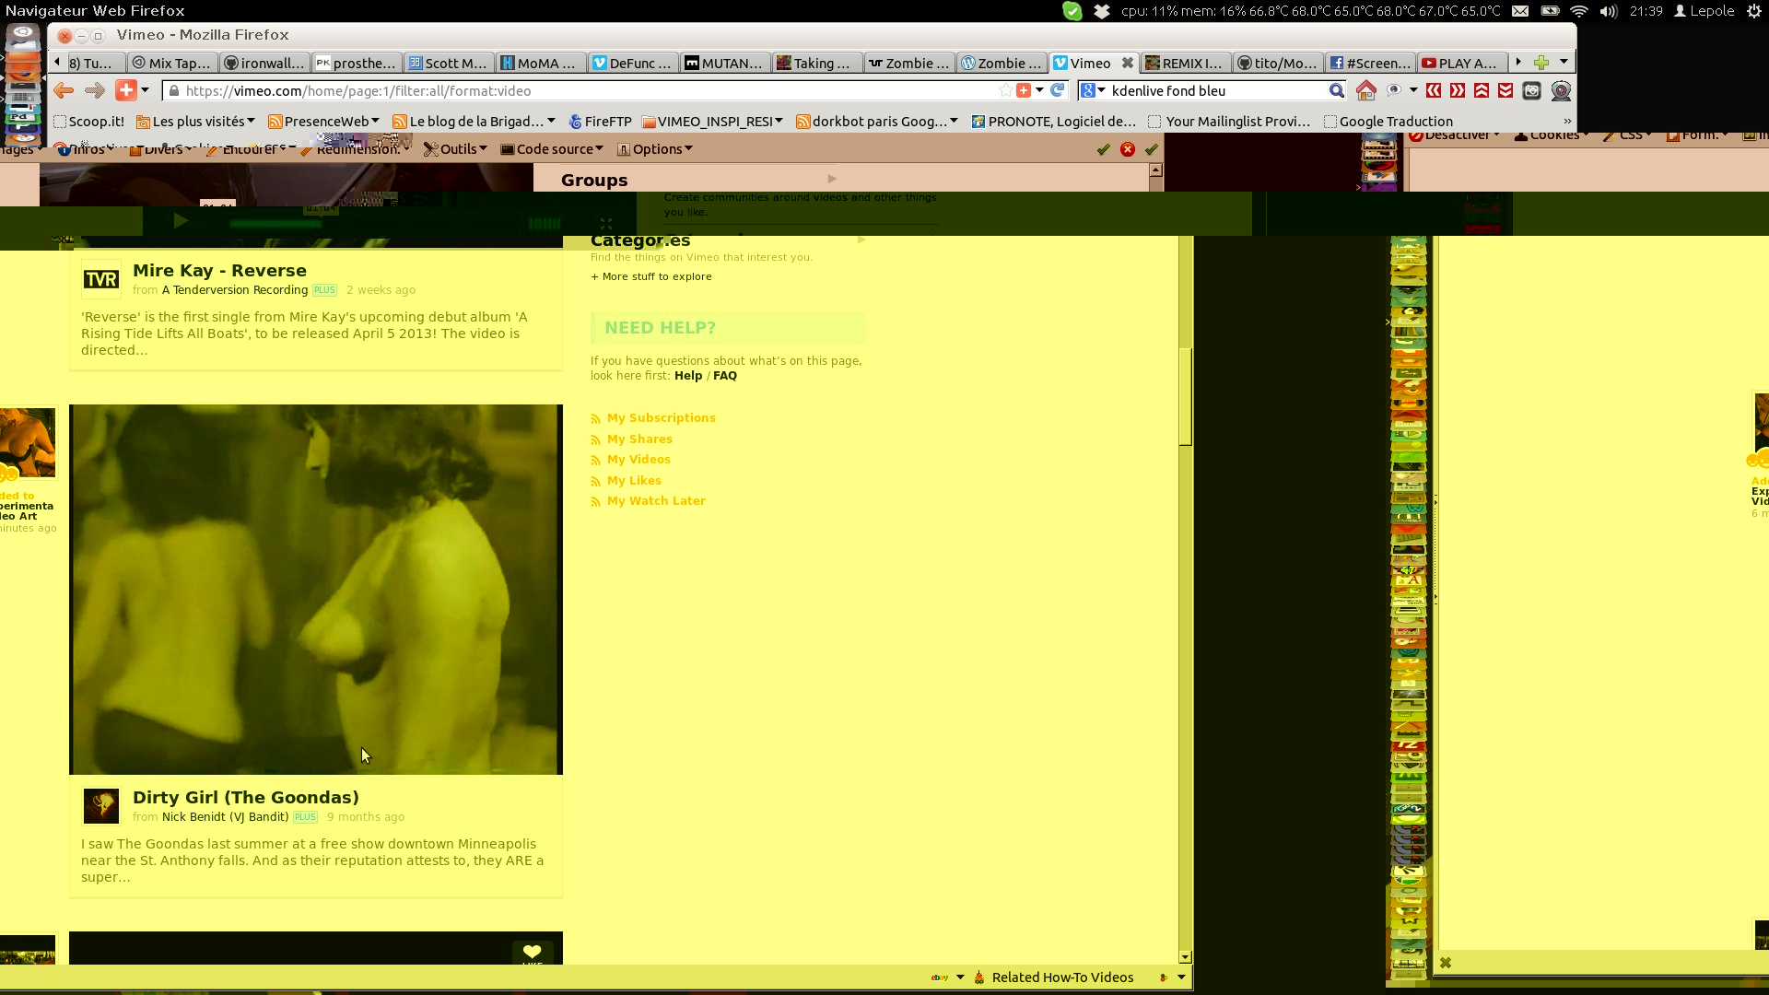This screenshot has width=1769, height=995.
Task: Reload the current Vimeo page
Action: 1058,90
